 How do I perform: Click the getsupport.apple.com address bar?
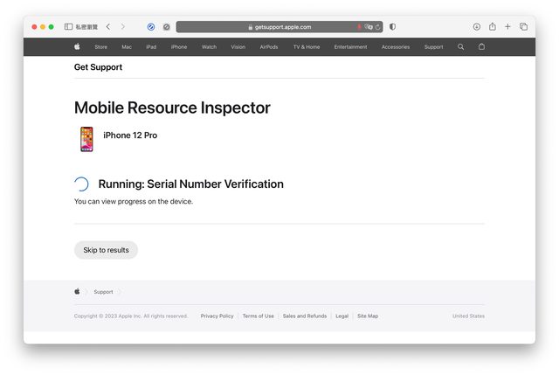[x=279, y=27]
